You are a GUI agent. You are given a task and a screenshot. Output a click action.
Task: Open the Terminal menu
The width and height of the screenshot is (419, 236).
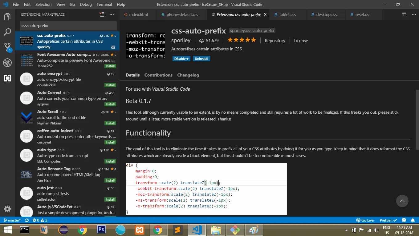(x=104, y=4)
